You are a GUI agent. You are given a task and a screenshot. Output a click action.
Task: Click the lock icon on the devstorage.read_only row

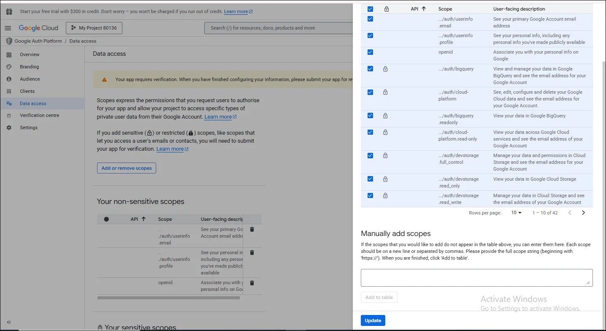tap(385, 179)
